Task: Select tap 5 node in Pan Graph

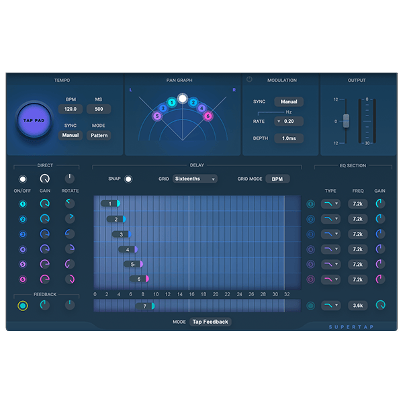Action: point(157,116)
